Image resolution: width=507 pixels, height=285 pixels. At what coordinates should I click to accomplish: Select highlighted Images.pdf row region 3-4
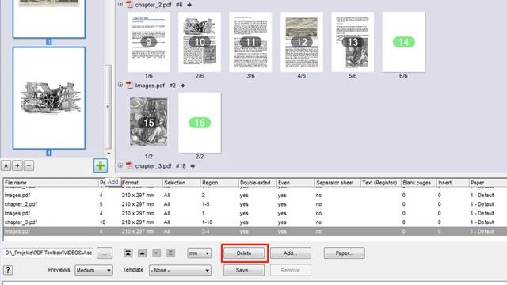click(x=255, y=231)
